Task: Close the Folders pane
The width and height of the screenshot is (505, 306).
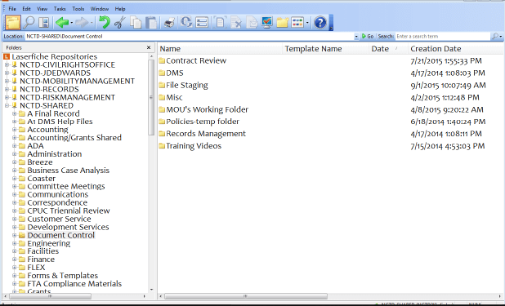Action: point(149,47)
